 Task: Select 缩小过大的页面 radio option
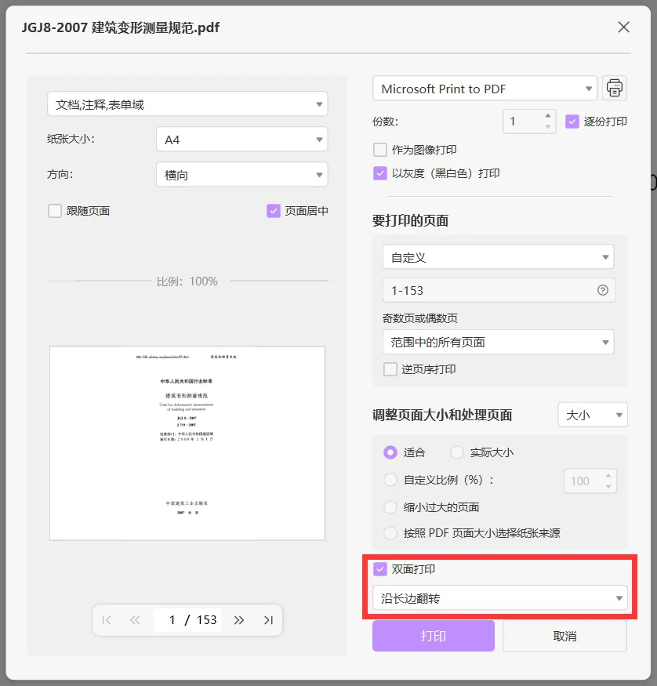390,507
